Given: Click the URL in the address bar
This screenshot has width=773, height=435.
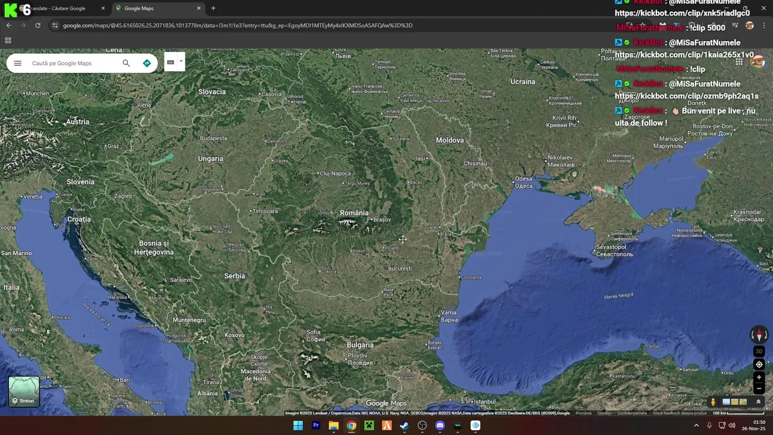Looking at the screenshot, I should [237, 25].
